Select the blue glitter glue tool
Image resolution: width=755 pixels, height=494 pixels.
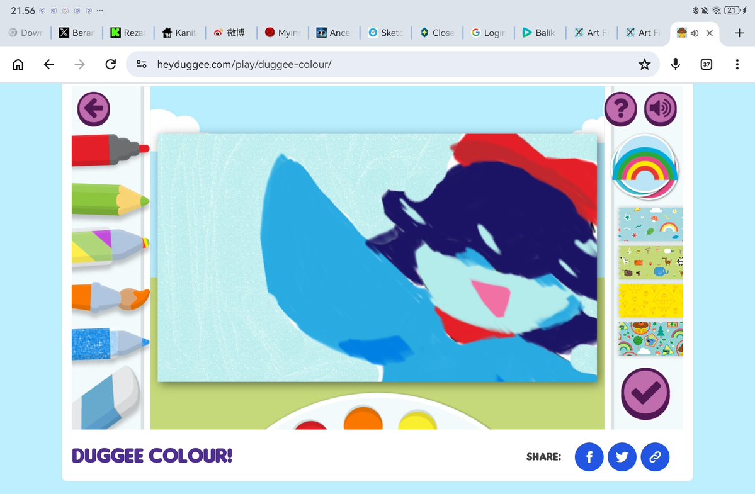pyautogui.click(x=110, y=344)
